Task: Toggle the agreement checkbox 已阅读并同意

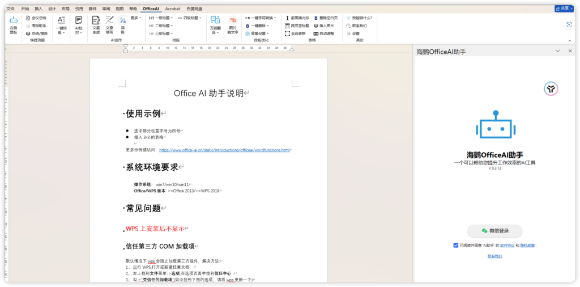Action: pos(456,245)
